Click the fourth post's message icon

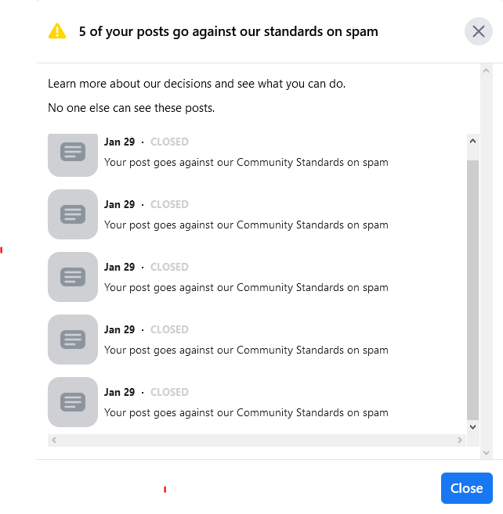click(x=73, y=339)
